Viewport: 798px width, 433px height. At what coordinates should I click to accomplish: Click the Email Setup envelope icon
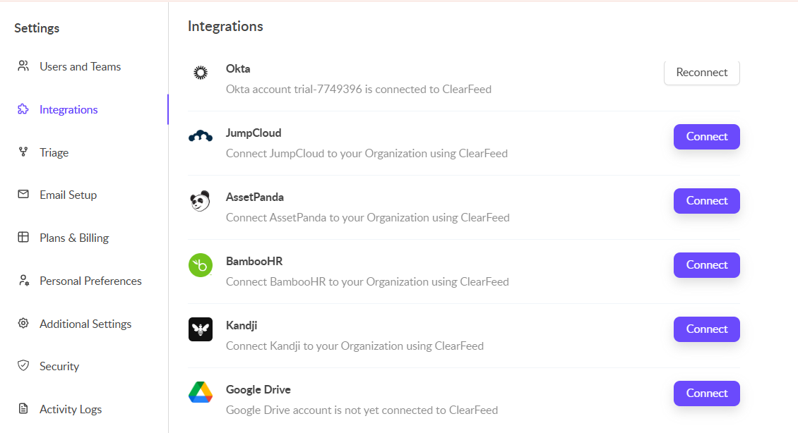[x=23, y=195]
